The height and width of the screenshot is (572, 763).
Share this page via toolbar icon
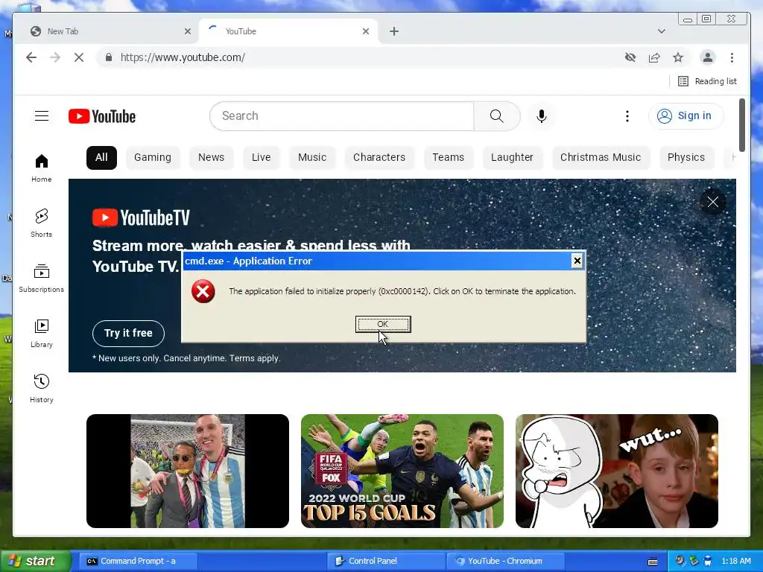[x=654, y=57]
